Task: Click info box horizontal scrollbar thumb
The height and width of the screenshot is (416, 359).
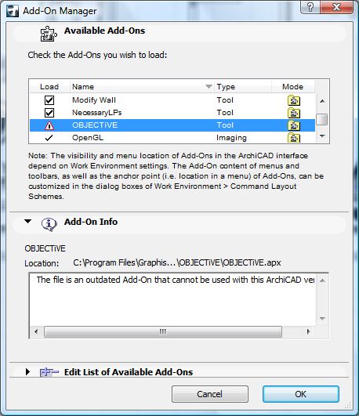Action: tap(163, 331)
